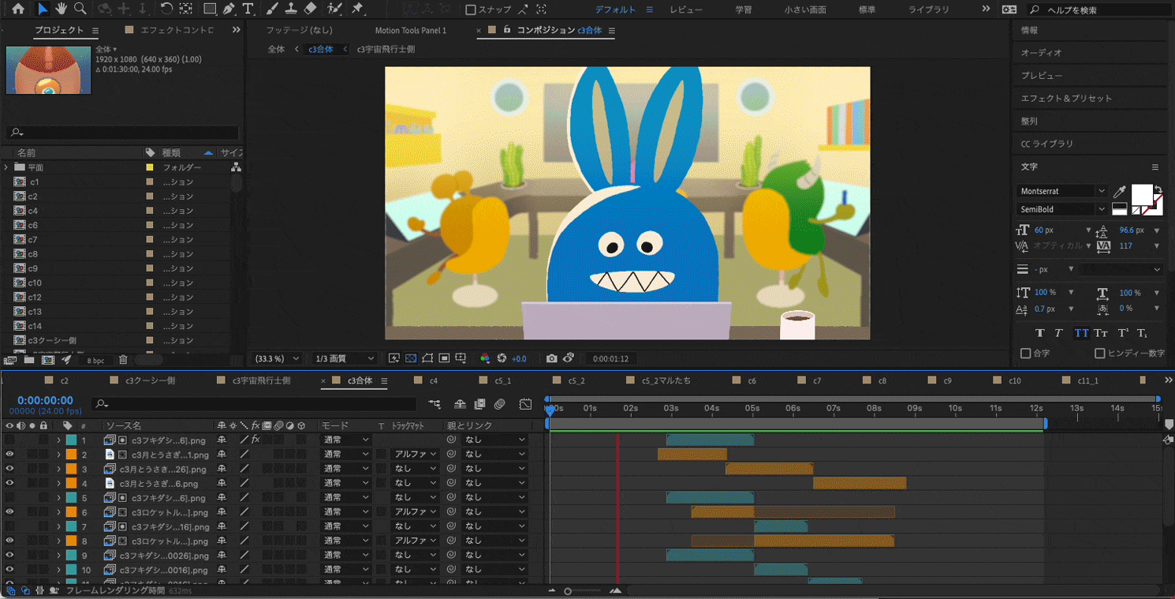Go to the Home screen icon

tap(18, 9)
